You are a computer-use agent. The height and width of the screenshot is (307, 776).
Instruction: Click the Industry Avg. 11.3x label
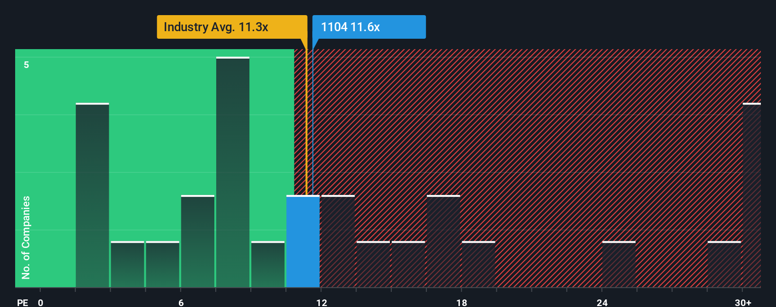point(232,27)
